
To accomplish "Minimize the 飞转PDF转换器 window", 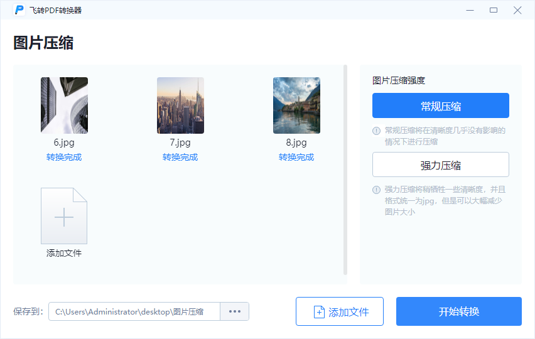I will point(470,10).
